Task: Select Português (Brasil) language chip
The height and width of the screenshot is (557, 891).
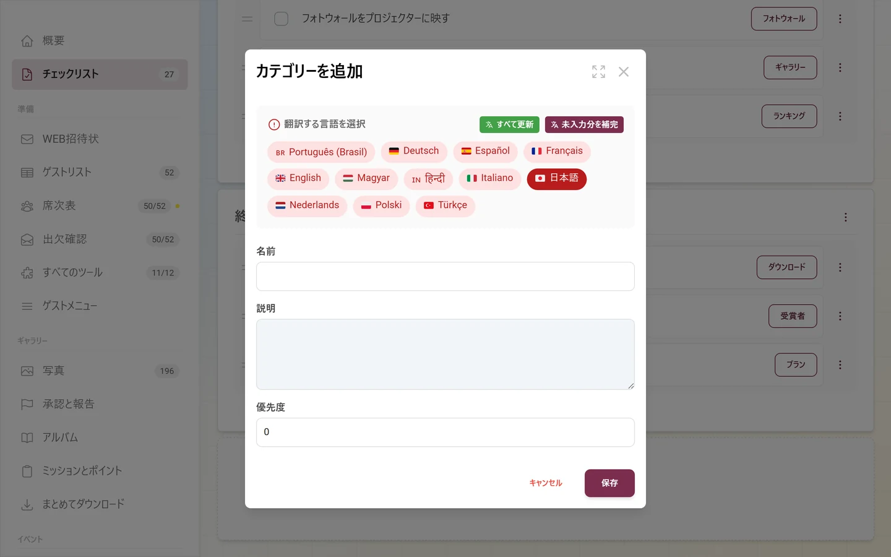Action: (x=321, y=152)
